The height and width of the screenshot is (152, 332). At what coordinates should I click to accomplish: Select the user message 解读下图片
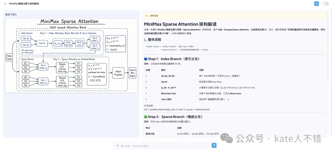click(x=11, y=15)
